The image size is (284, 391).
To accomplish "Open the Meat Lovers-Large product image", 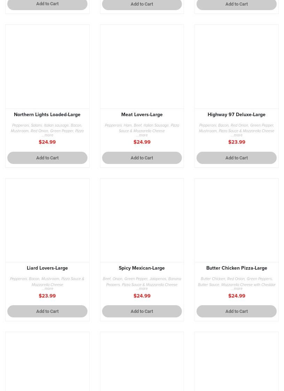I will tap(142, 66).
